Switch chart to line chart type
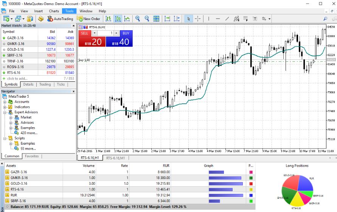The image size is (337, 212). tap(127, 19)
